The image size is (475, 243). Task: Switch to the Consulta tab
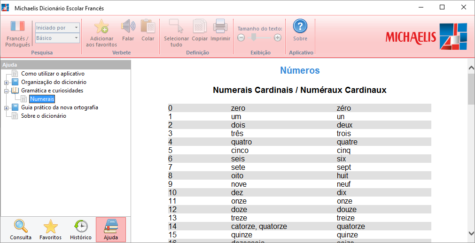(21, 230)
